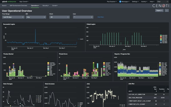Screen dimensions: 171x107
Task: Select the /BDL/TASK_PROCESSOR job row
Action: (x=148, y=98)
